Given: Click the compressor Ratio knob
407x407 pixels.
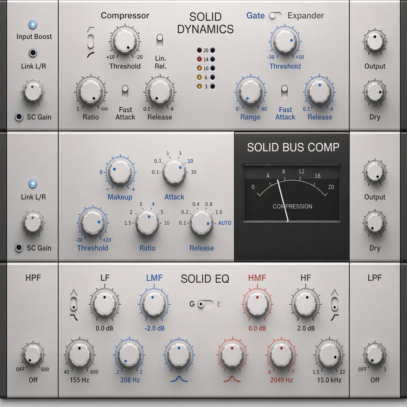Looking at the screenshot, I should pyautogui.click(x=91, y=92).
